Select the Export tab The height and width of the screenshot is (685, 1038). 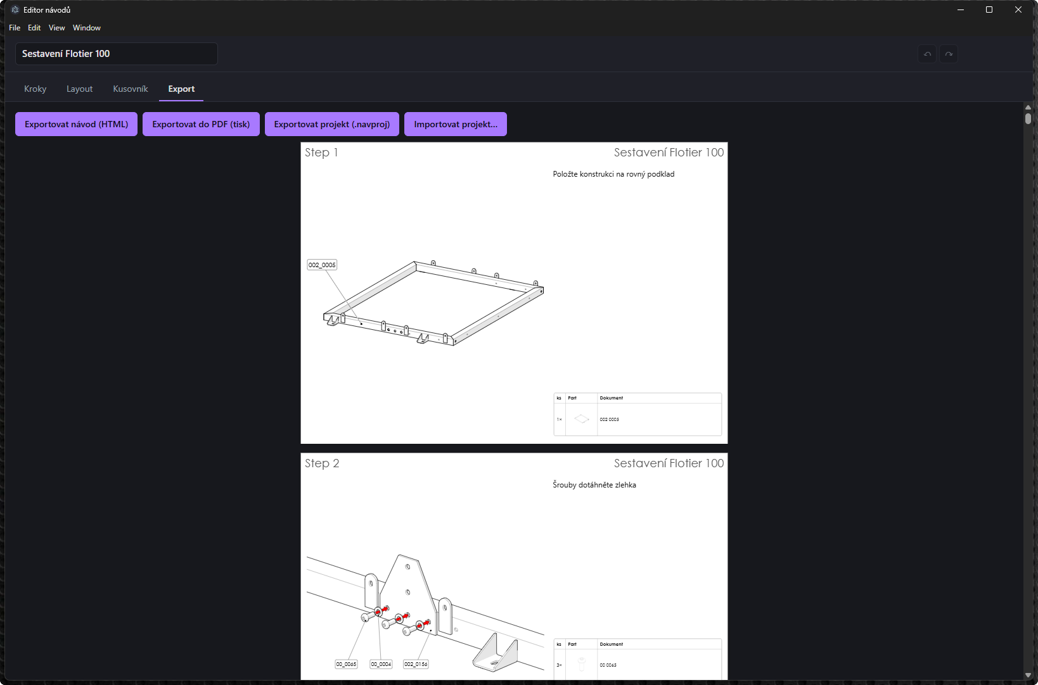coord(181,89)
